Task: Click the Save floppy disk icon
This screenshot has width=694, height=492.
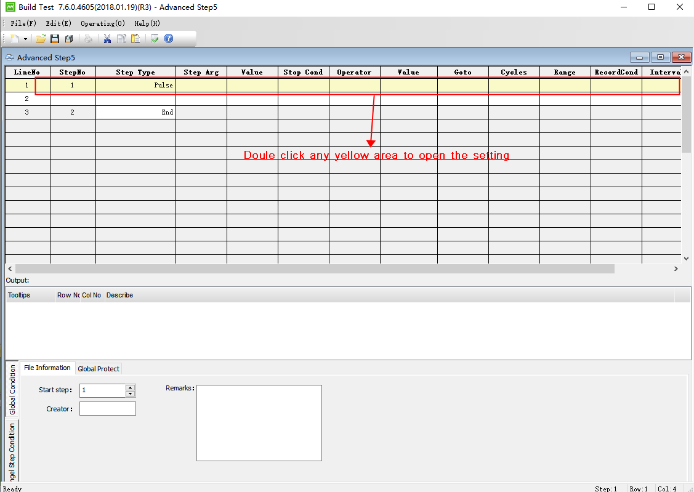Action: click(55, 39)
